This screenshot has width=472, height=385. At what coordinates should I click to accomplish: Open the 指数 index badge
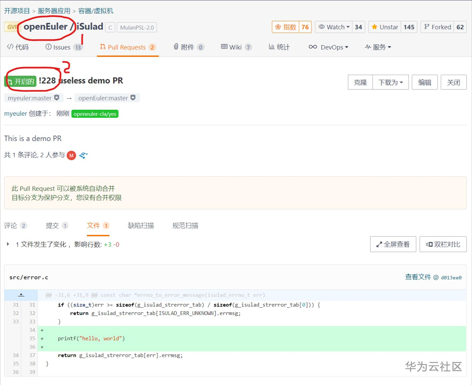point(285,27)
